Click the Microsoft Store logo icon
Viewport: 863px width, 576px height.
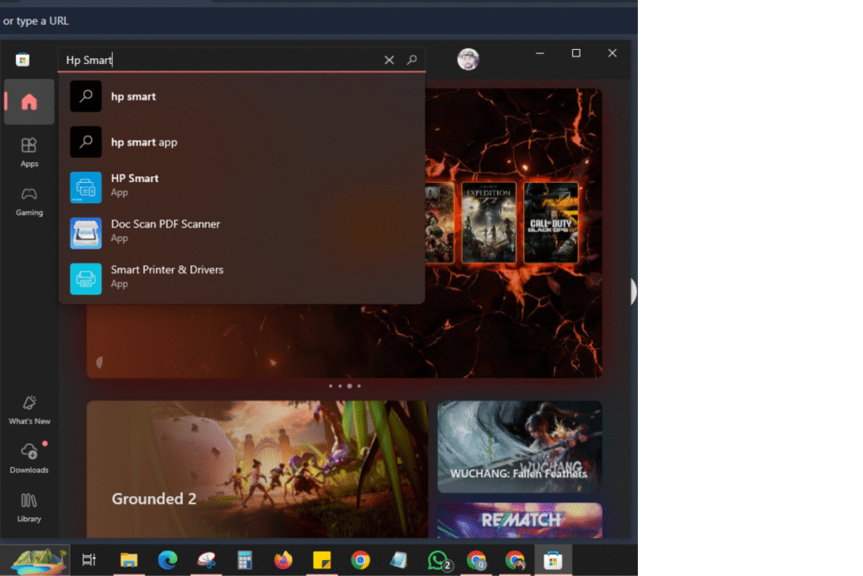click(x=23, y=60)
